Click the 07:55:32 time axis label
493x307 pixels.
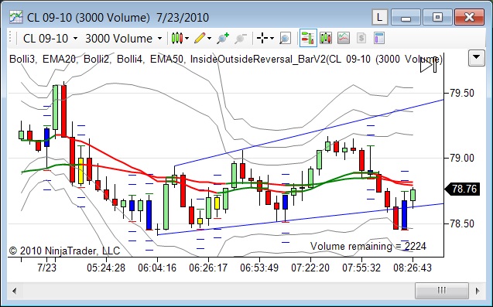361,268
